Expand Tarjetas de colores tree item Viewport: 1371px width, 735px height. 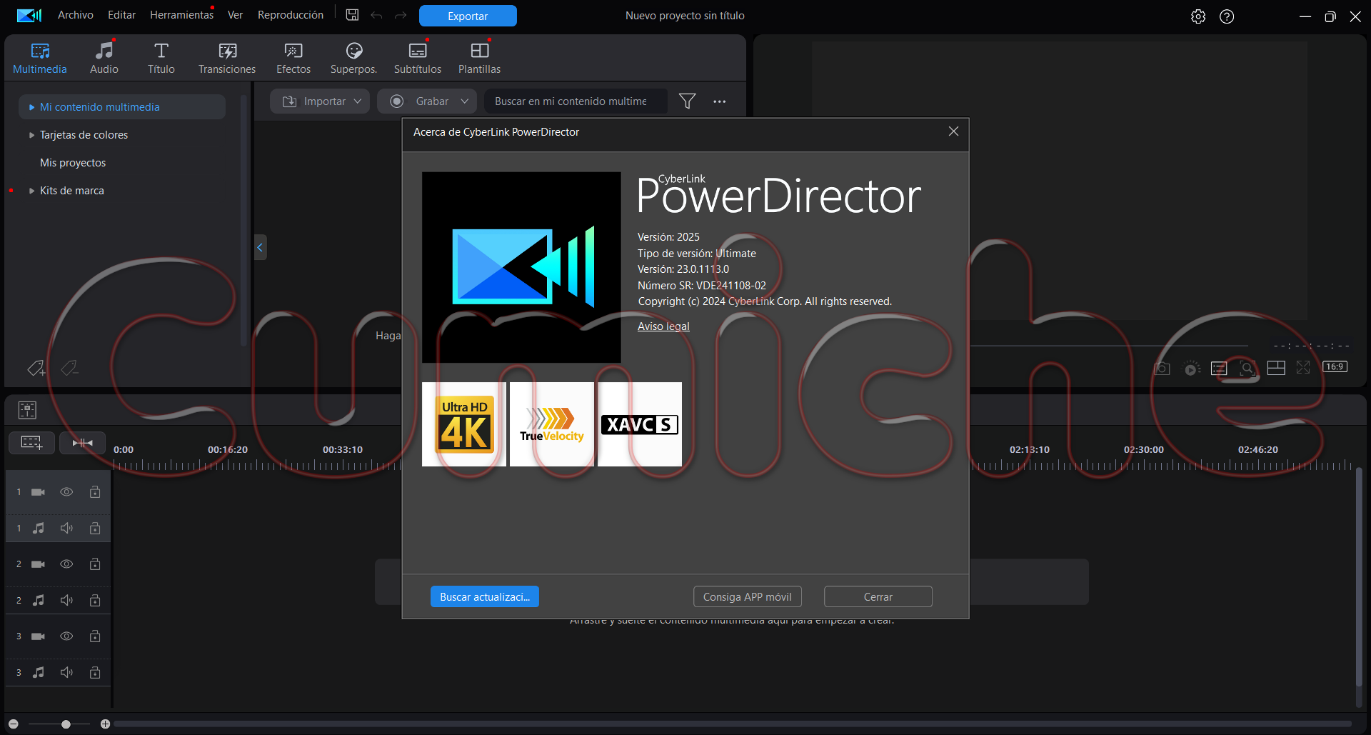[x=31, y=135]
